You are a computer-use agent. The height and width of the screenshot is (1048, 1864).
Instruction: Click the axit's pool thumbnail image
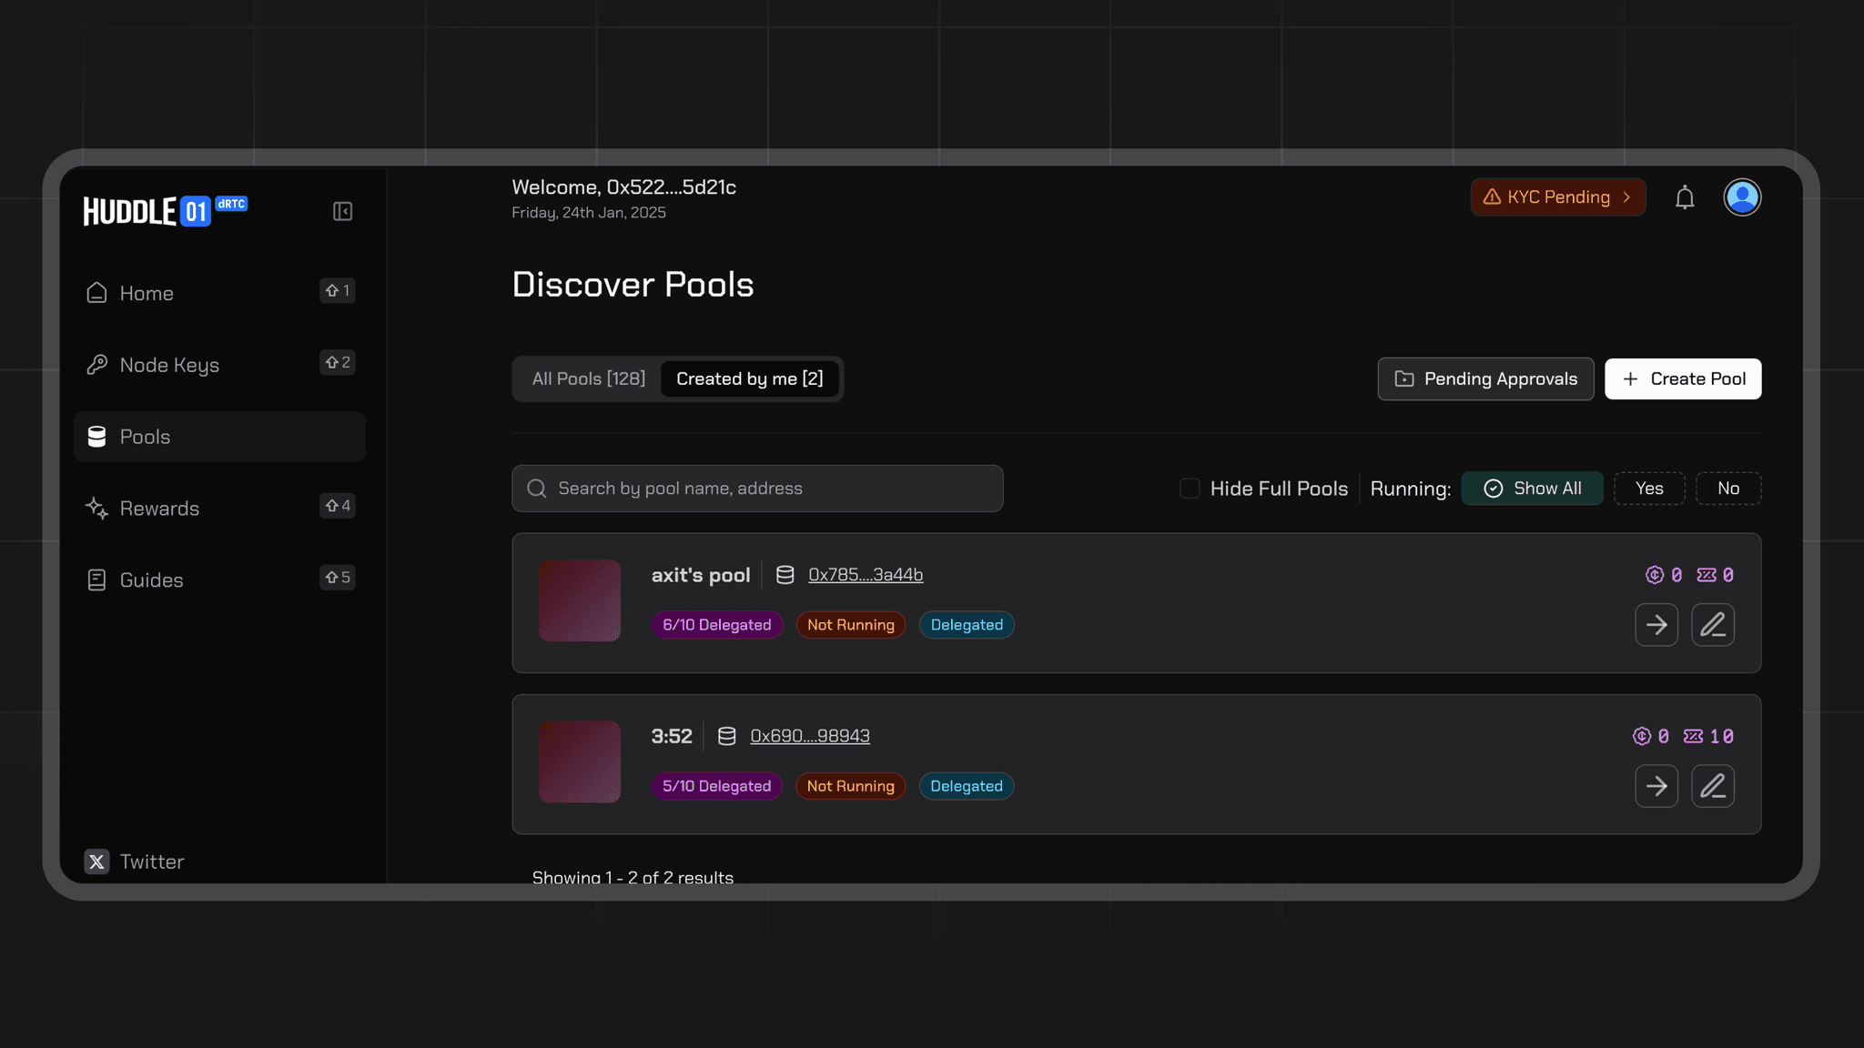click(579, 600)
